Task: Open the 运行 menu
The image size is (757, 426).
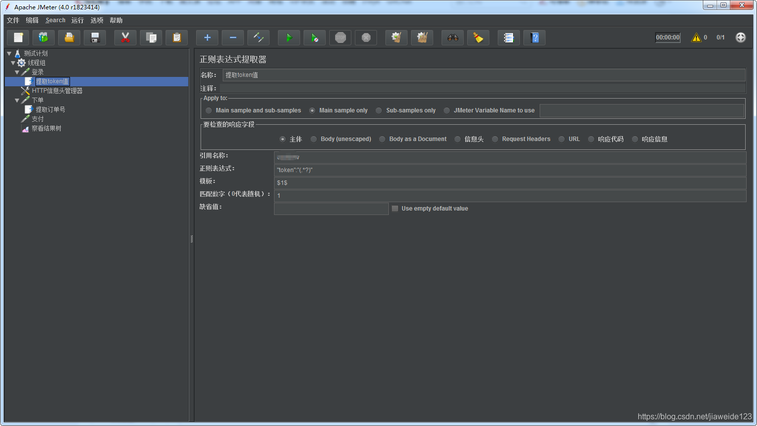Action: pos(77,20)
